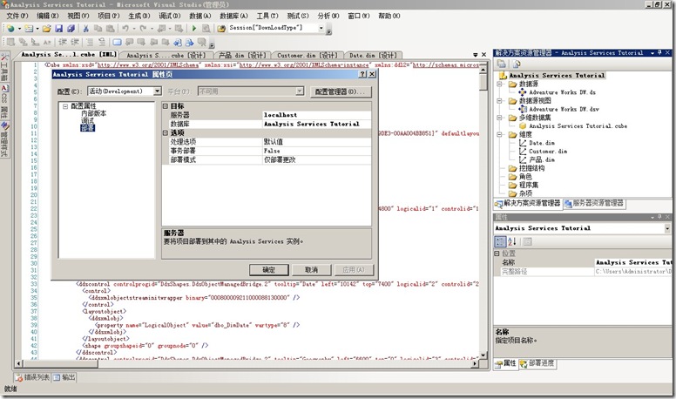The image size is (676, 399).
Task: Switch to 产品.dim [设计] tab
Action: tap(242, 55)
